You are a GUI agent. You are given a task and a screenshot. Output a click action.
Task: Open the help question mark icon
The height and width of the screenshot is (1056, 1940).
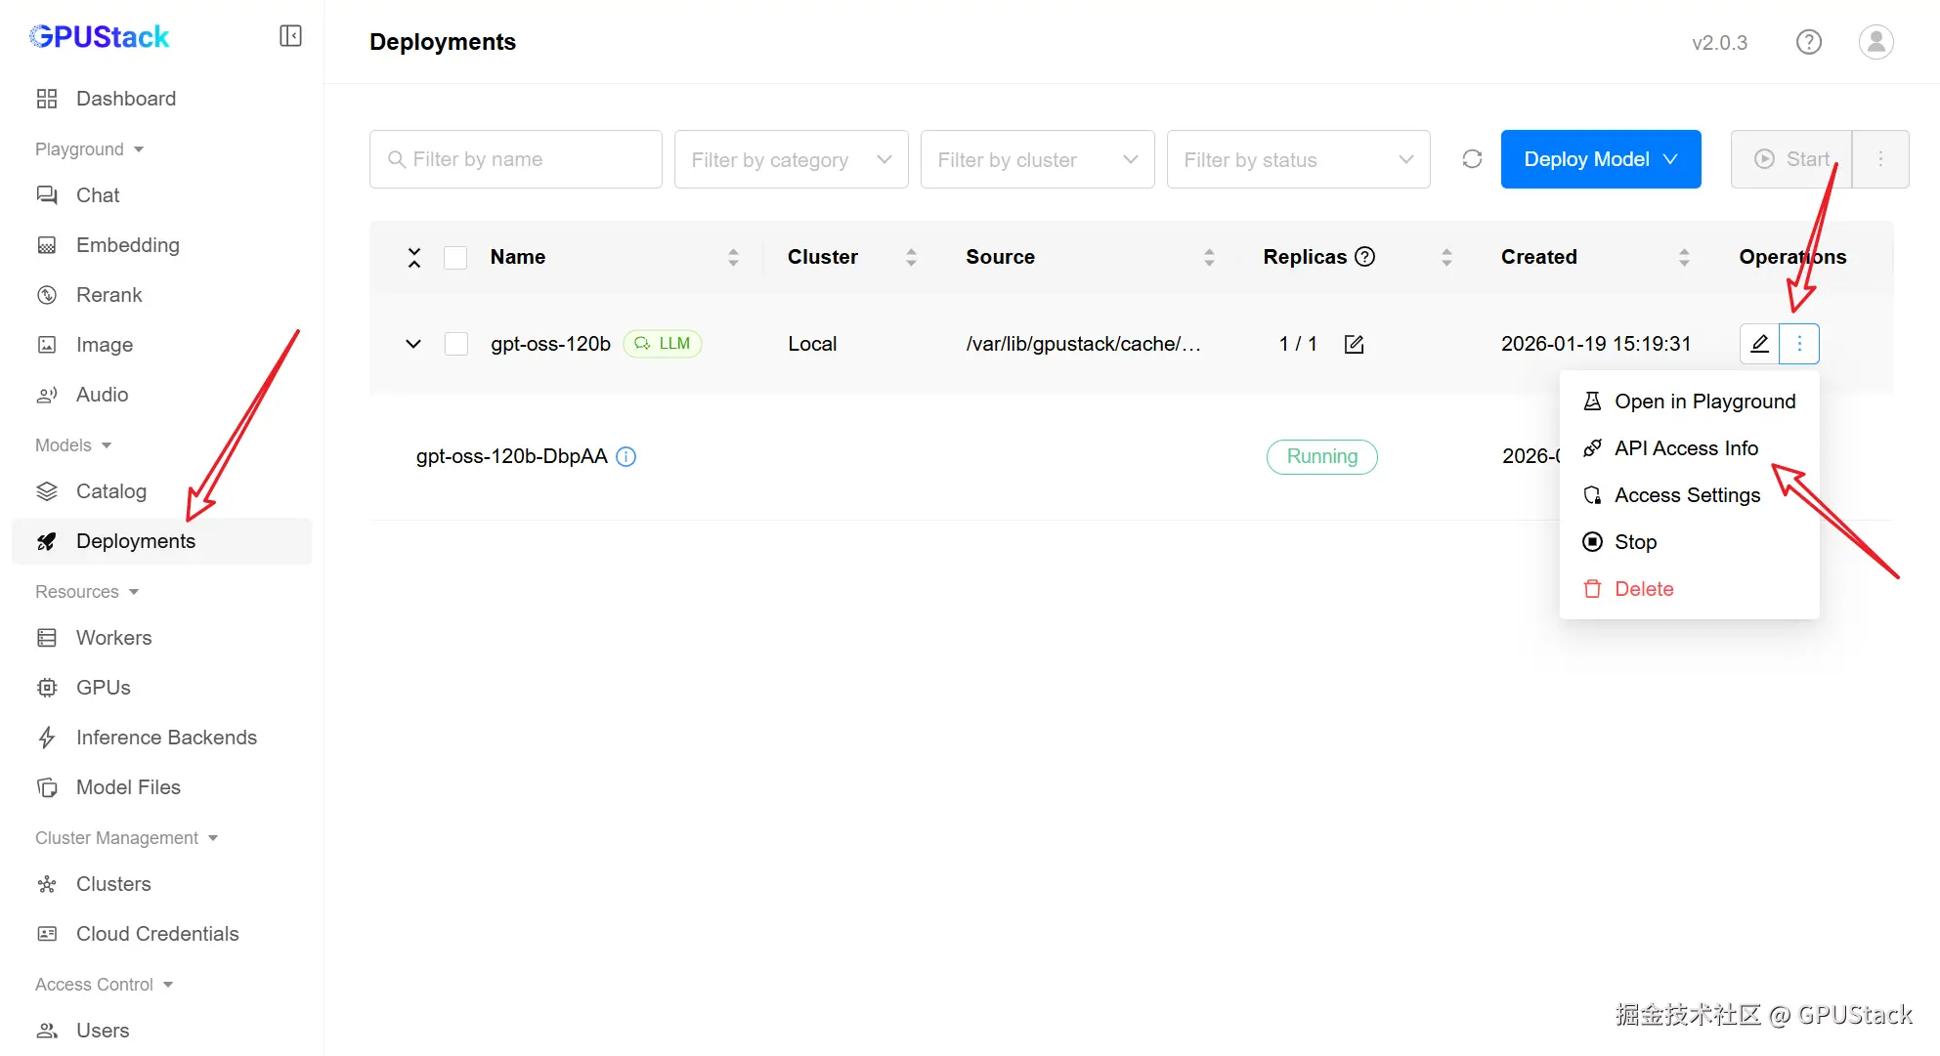coord(1808,42)
